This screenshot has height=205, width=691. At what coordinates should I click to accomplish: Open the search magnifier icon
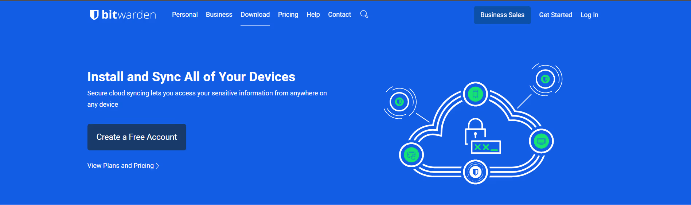click(x=364, y=14)
